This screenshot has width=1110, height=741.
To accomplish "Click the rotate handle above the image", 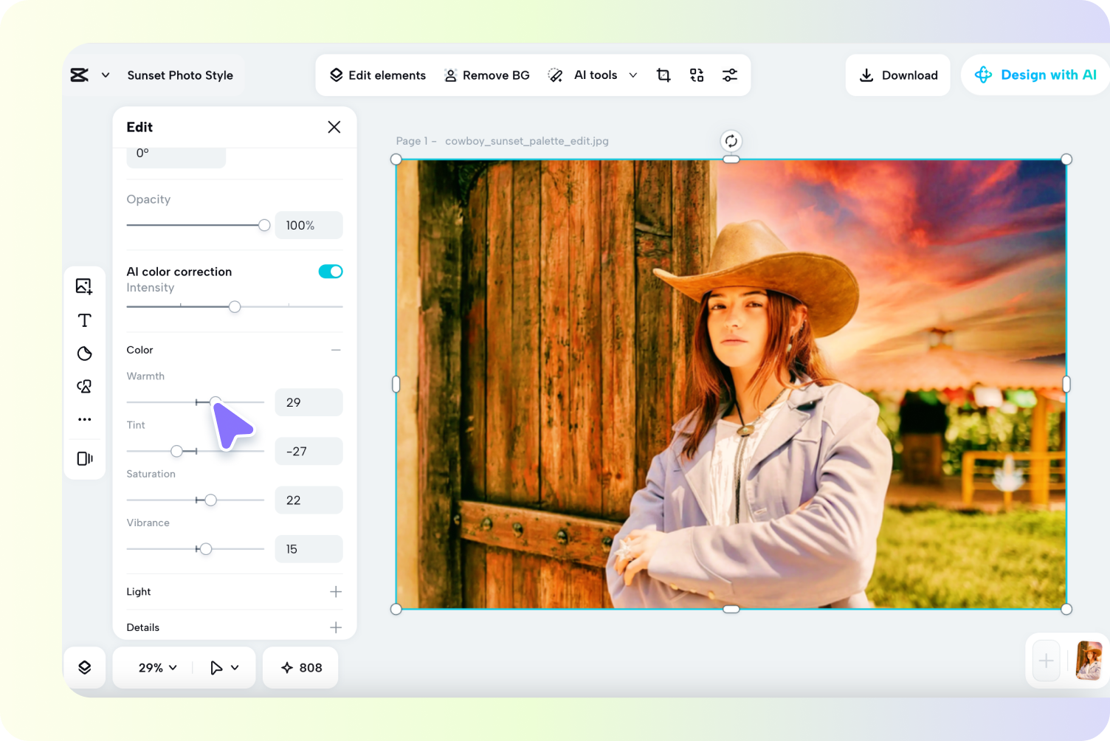I will 731,140.
